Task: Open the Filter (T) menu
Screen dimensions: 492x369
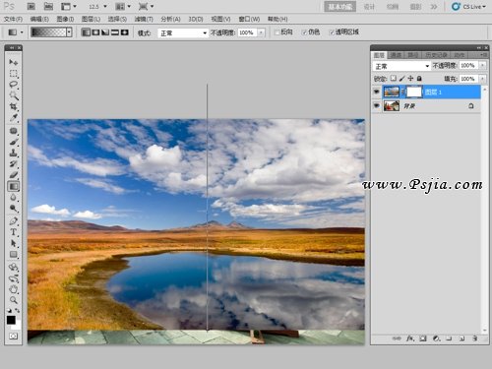Action: 144,19
